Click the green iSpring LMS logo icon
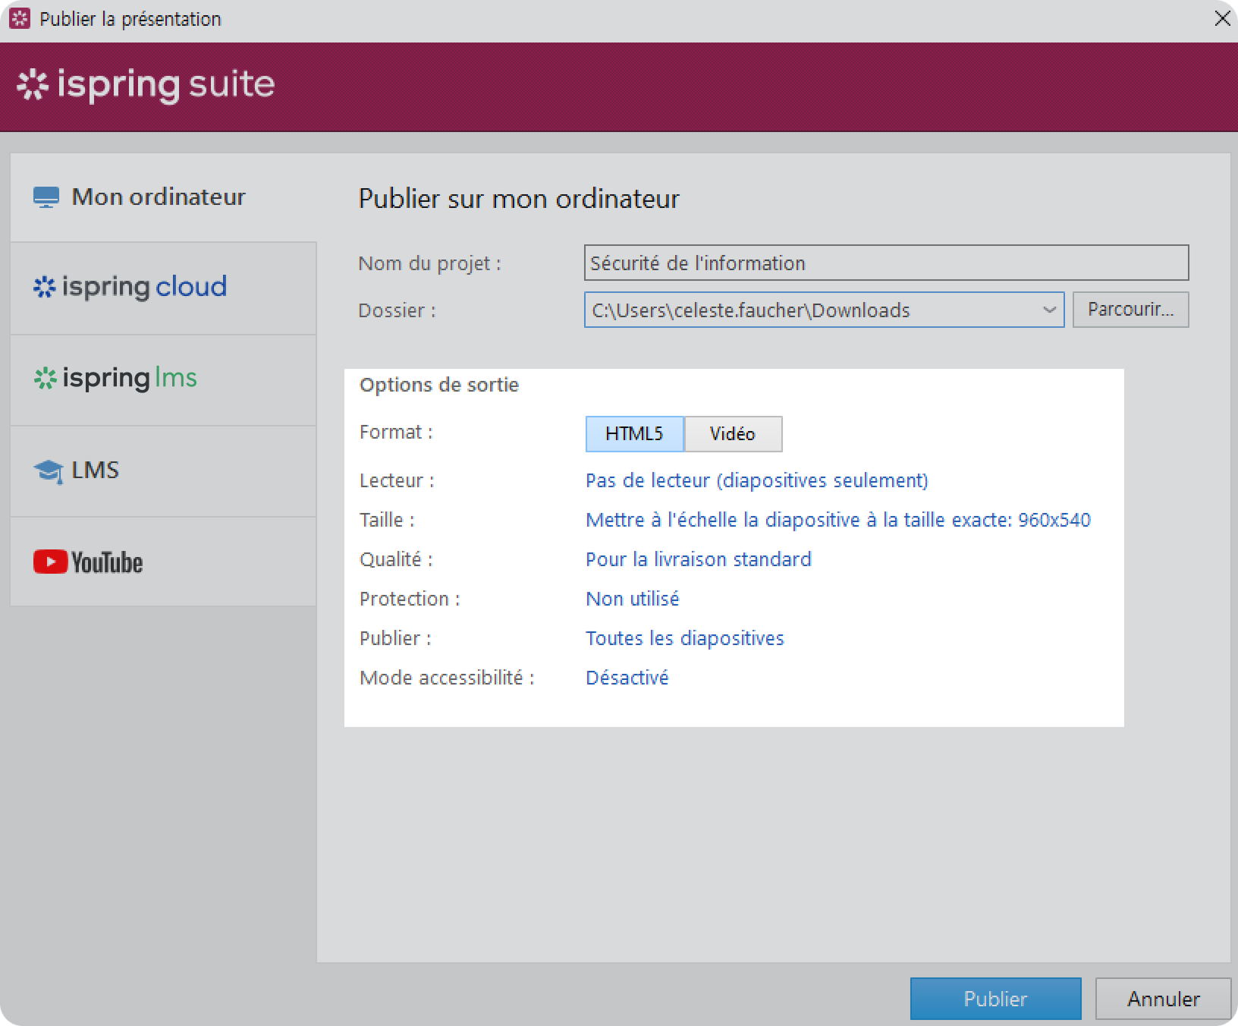The image size is (1238, 1026). pos(46,379)
